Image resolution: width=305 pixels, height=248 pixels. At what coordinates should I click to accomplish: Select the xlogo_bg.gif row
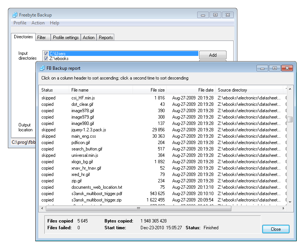pos(163,162)
